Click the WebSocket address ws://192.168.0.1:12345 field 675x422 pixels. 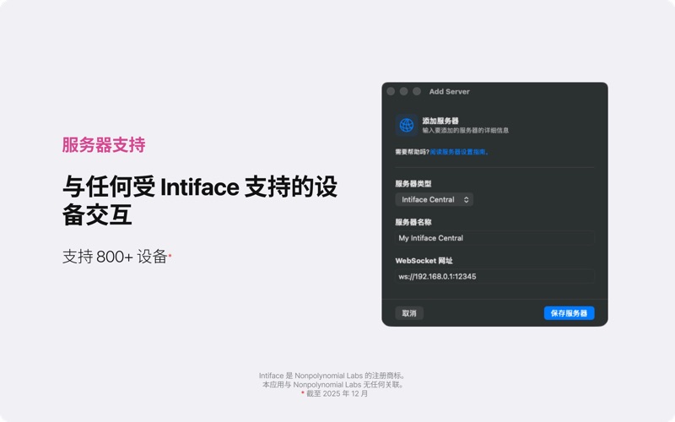tap(494, 276)
